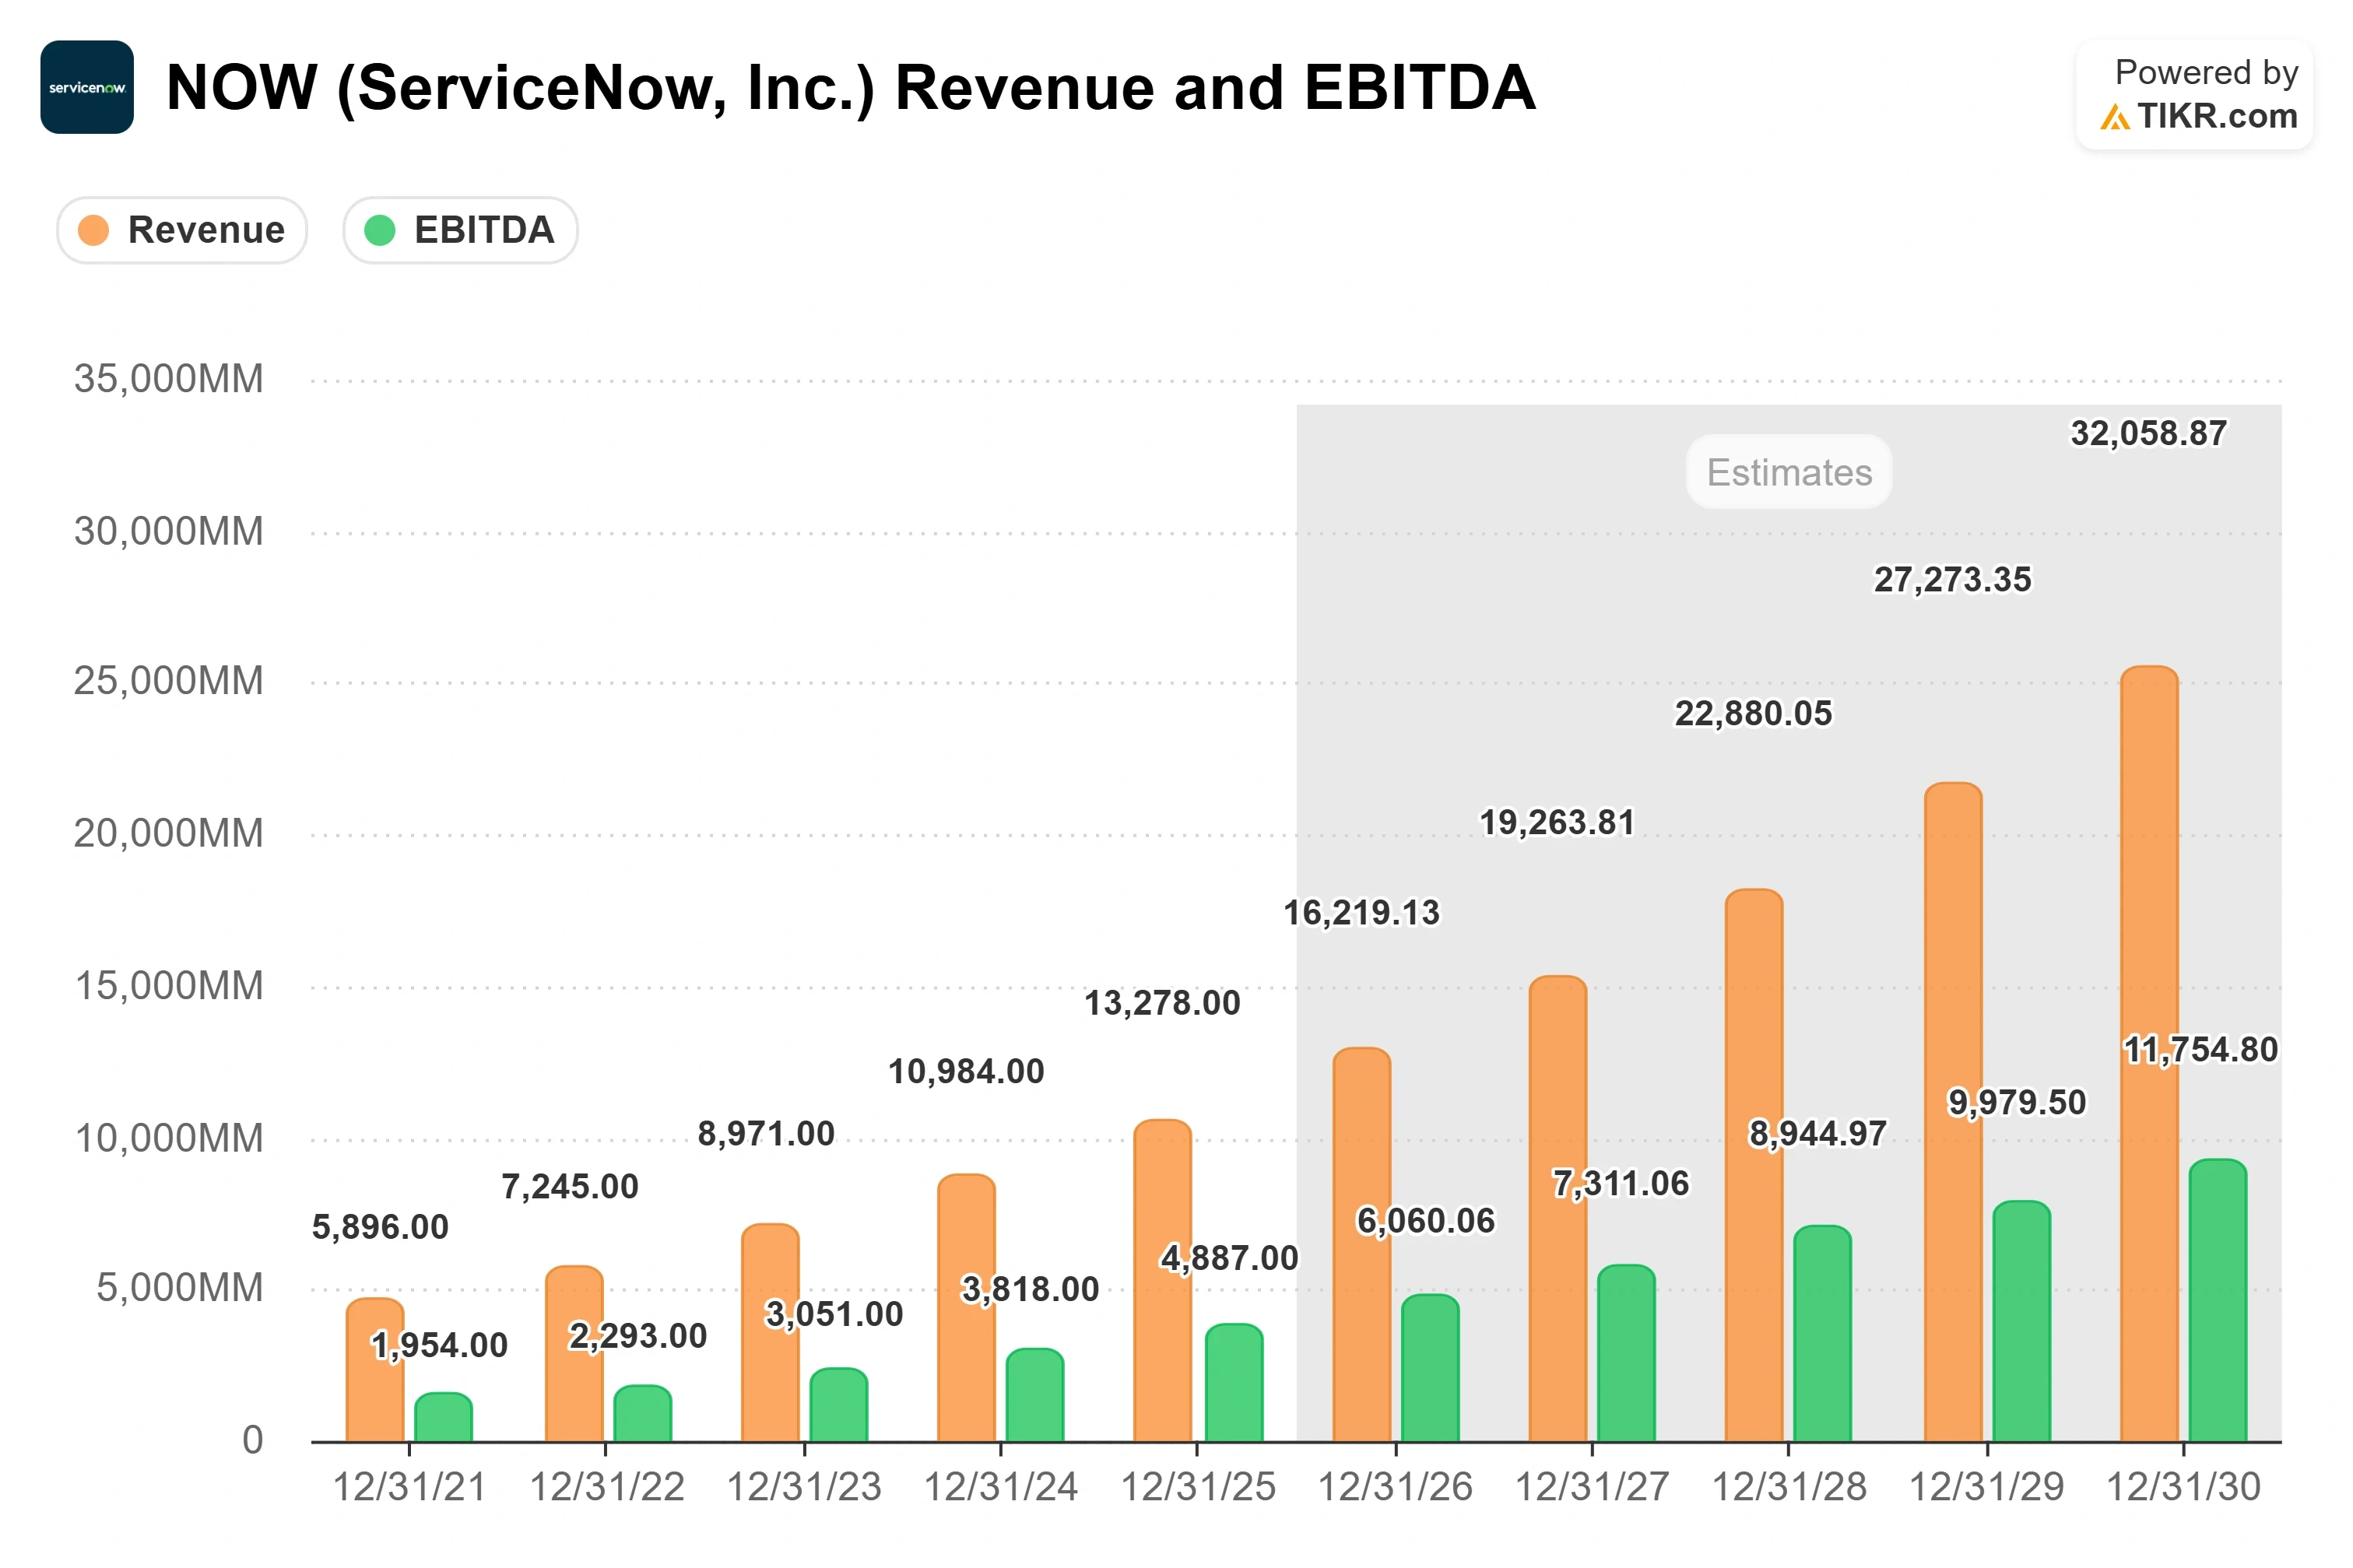Click the 12/31/30 x-axis date label
This screenshot has width=2353, height=1568.
2183,1487
